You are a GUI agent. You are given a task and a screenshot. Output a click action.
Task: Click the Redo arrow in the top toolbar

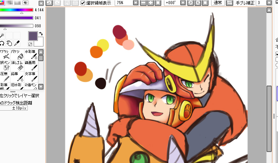[57, 3]
